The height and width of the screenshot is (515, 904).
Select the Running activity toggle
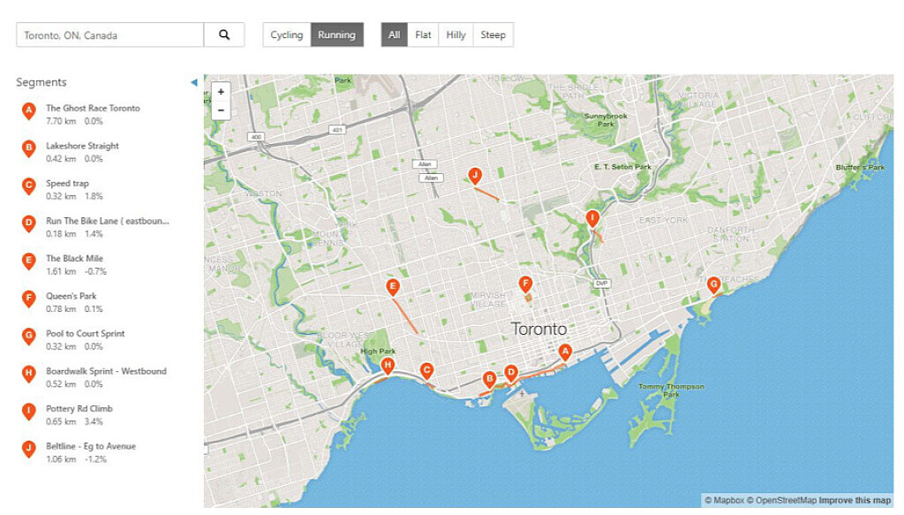click(336, 35)
